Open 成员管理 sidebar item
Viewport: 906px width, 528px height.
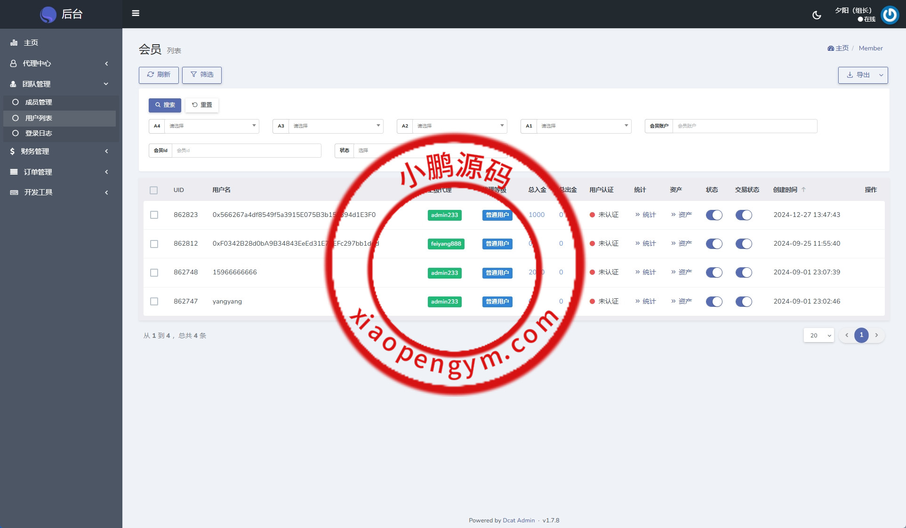(39, 102)
